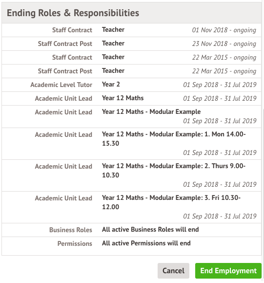The height and width of the screenshot is (283, 264).
Task: Click the 'All active Permissions will end' text
Action: (x=146, y=243)
